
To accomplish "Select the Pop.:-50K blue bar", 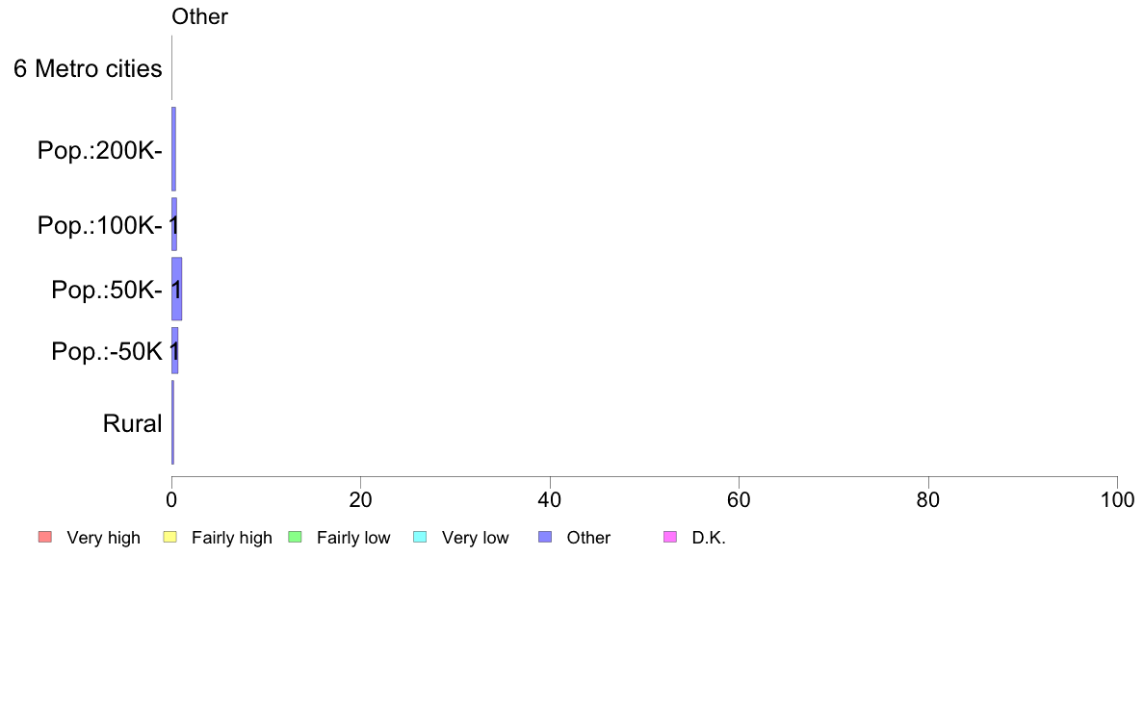I will coord(175,351).
